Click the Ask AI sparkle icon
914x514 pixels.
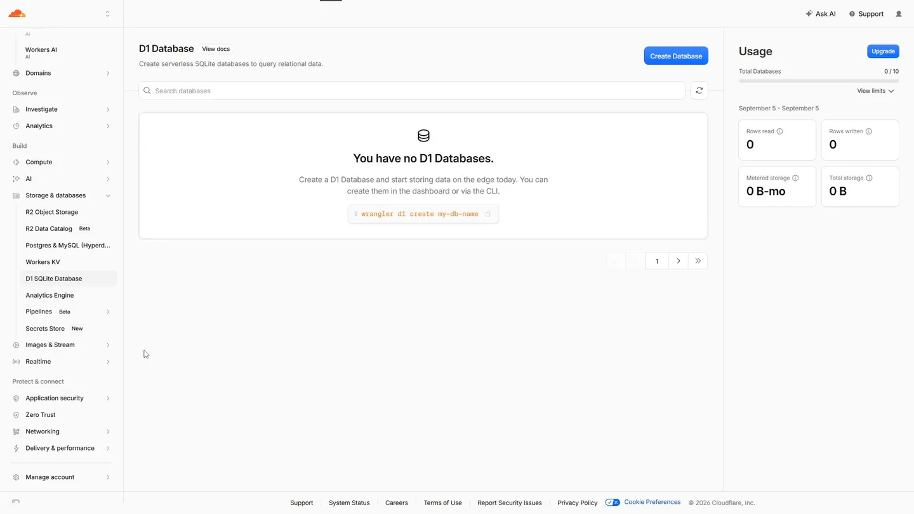click(x=809, y=14)
